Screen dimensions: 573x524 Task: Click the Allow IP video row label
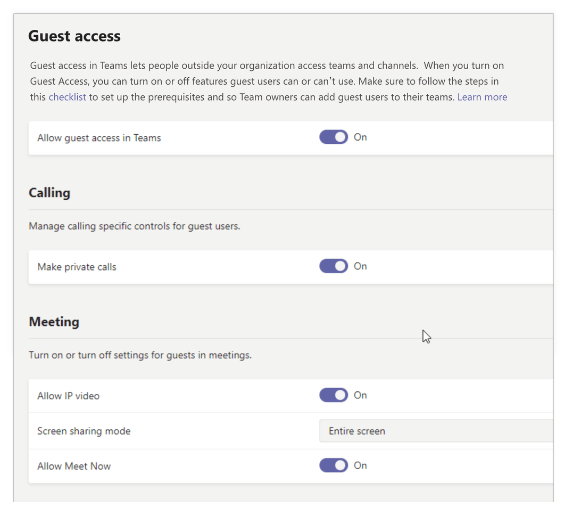[x=68, y=396]
